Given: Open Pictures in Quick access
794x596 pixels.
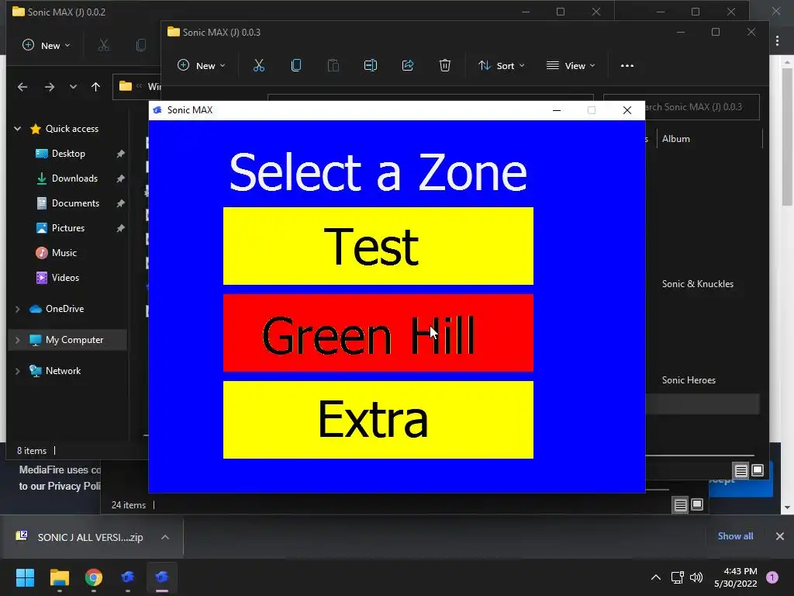Looking at the screenshot, I should (68, 228).
